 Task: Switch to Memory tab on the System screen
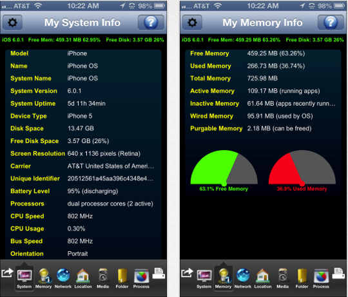(x=44, y=278)
